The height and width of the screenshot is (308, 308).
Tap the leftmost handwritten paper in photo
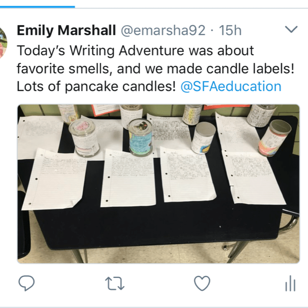point(54,179)
